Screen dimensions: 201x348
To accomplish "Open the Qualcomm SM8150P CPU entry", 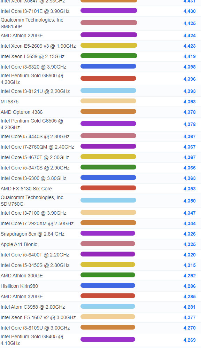I will click(32, 23).
